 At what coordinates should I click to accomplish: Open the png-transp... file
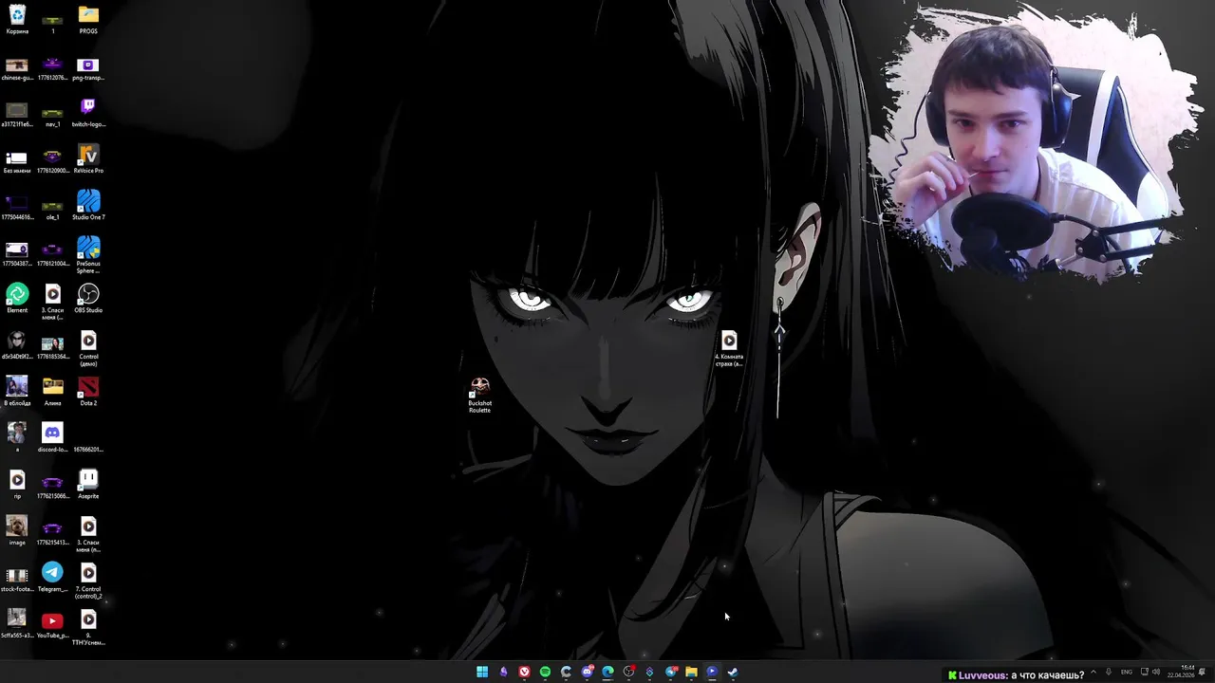[x=88, y=69]
